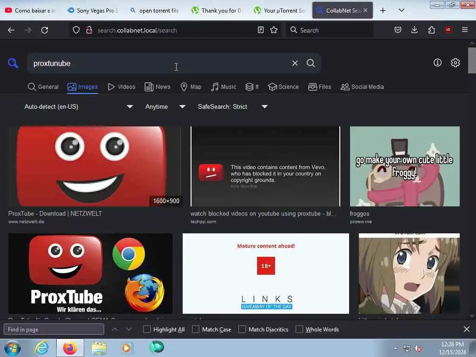Image resolution: width=476 pixels, height=357 pixels.
Task: List all tabs with the chevron
Action: pos(401,11)
